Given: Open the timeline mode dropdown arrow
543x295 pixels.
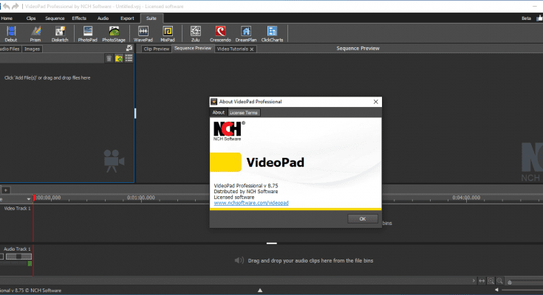Looking at the screenshot, I should 29,199.
